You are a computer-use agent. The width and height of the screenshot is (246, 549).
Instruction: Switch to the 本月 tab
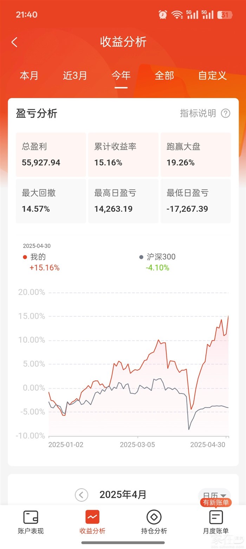coord(29,75)
